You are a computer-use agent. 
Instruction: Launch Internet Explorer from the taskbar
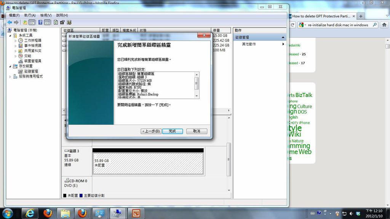[x=30, y=213]
